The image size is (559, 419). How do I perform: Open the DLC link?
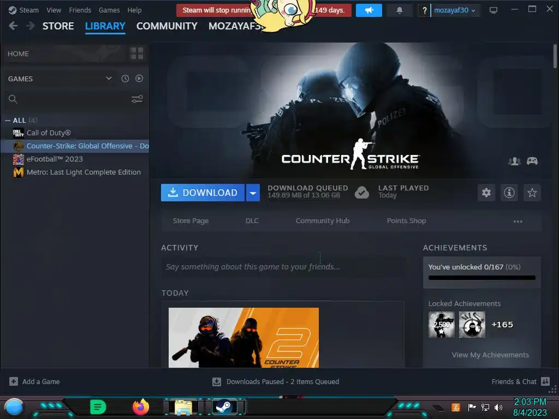coord(252,221)
